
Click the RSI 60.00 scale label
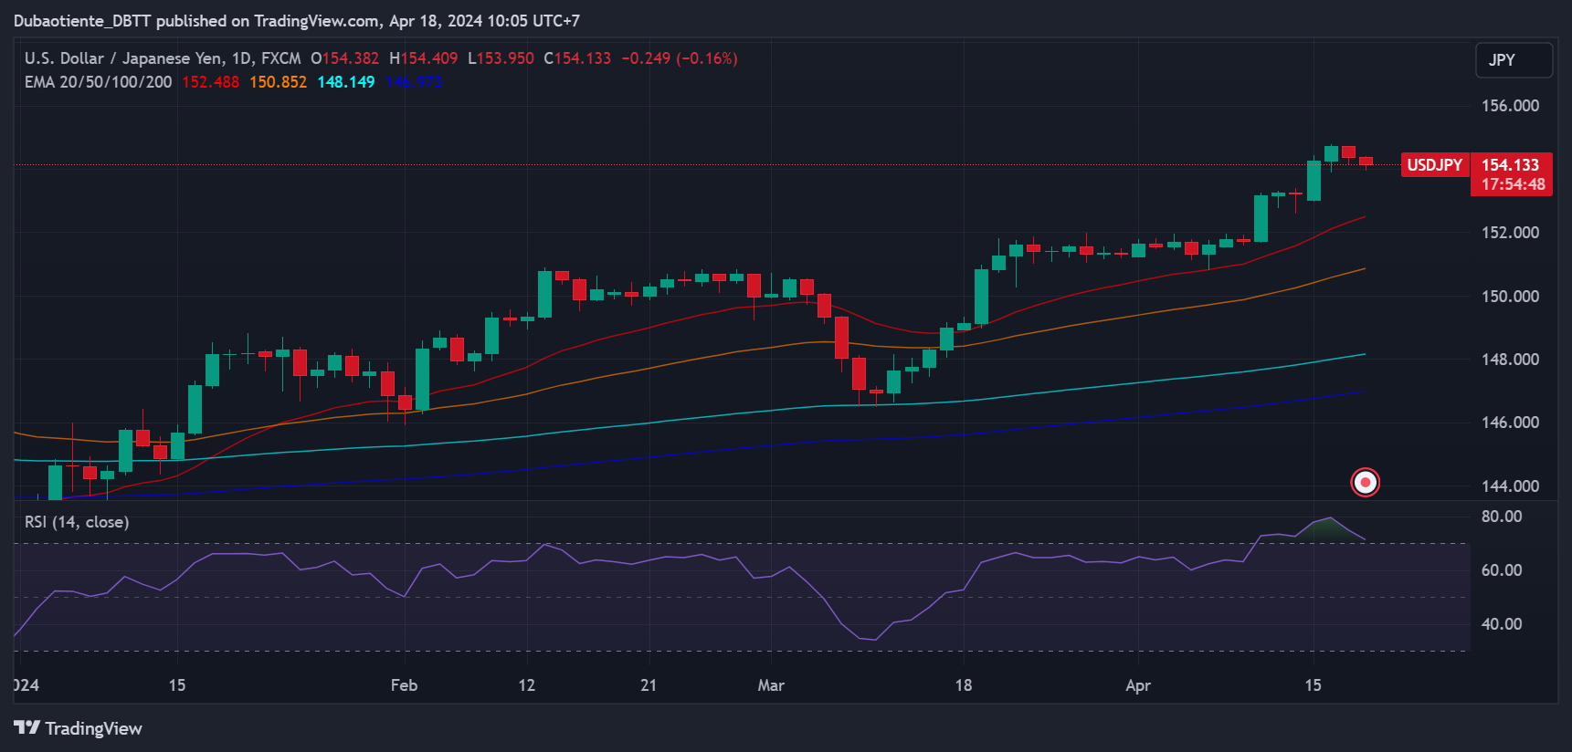point(1502,570)
